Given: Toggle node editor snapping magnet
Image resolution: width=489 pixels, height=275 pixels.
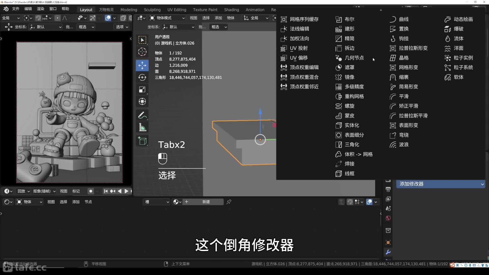Looking at the screenshot, I should point(350,202).
